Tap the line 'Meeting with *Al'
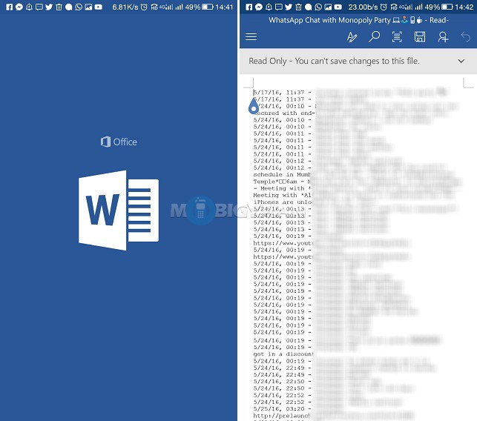477x421 pixels. pos(283,195)
